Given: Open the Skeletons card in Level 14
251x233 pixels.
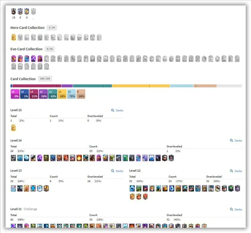Looking at the screenshot, I should pyautogui.click(x=14, y=158).
